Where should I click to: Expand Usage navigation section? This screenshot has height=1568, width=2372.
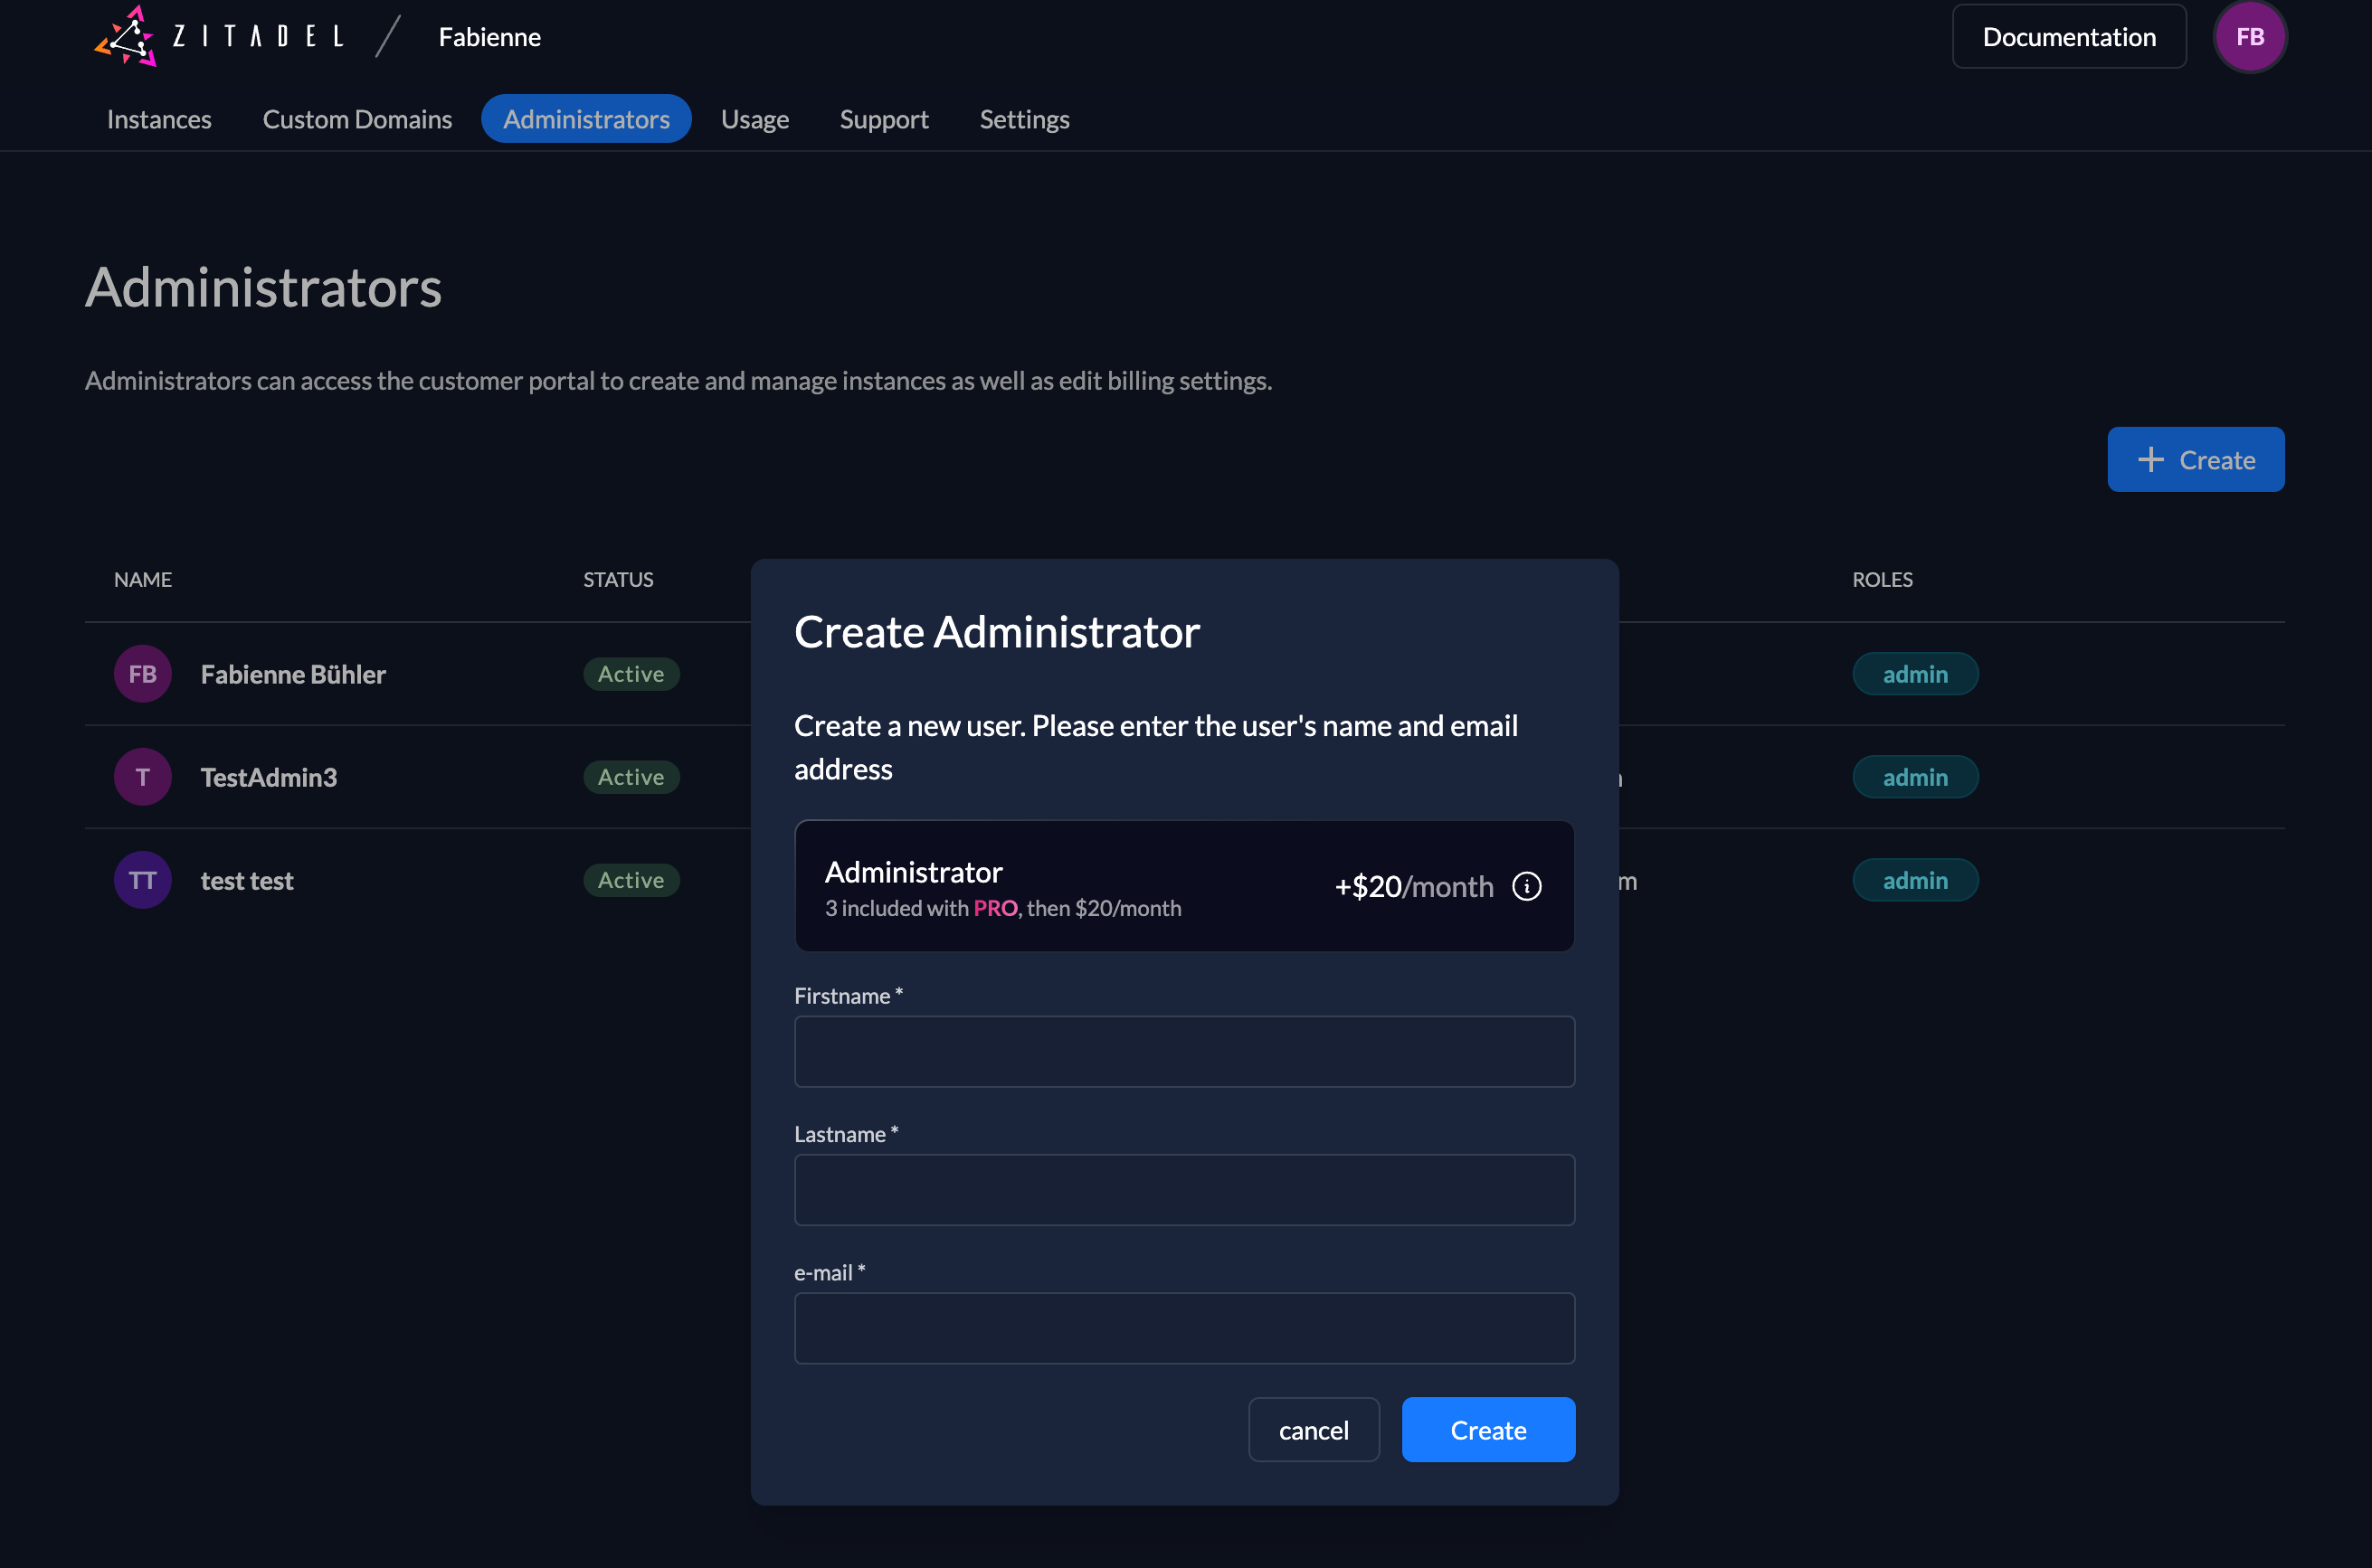(756, 118)
